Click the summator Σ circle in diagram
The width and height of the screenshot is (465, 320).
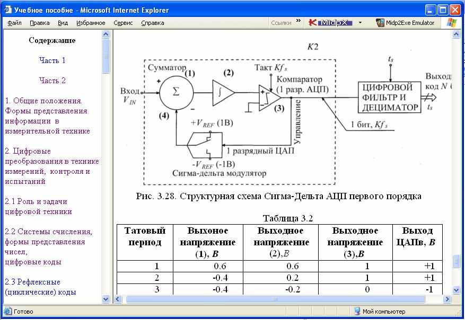tap(176, 92)
